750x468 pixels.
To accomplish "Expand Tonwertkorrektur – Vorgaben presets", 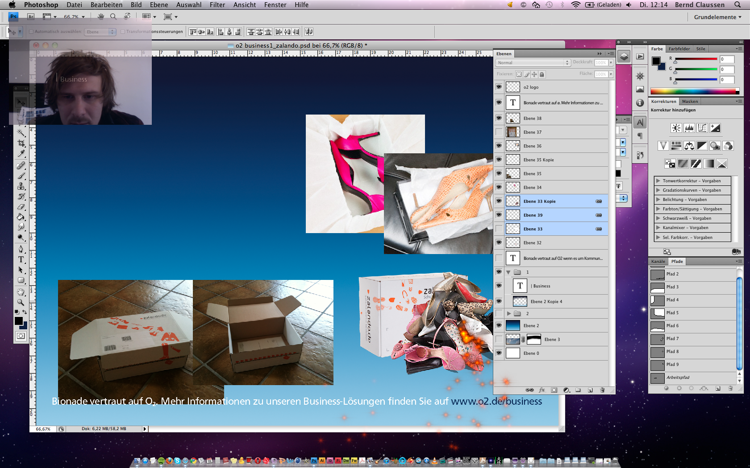I will 658,181.
